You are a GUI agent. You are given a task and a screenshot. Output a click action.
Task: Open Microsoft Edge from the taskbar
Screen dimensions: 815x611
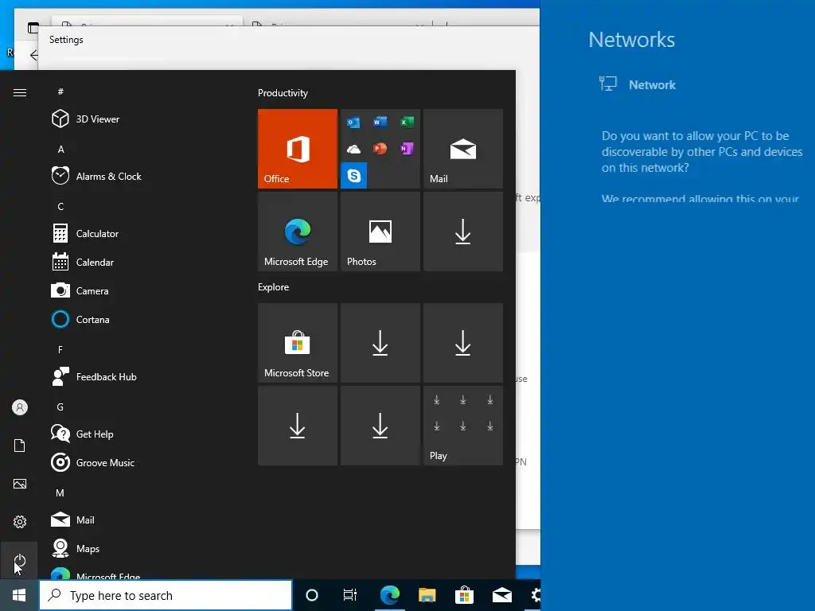pyautogui.click(x=389, y=595)
